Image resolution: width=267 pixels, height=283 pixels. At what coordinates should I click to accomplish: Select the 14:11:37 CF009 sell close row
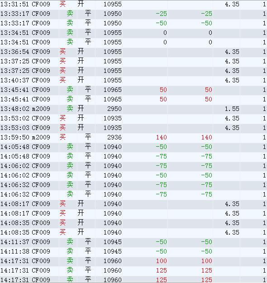click(133, 242)
